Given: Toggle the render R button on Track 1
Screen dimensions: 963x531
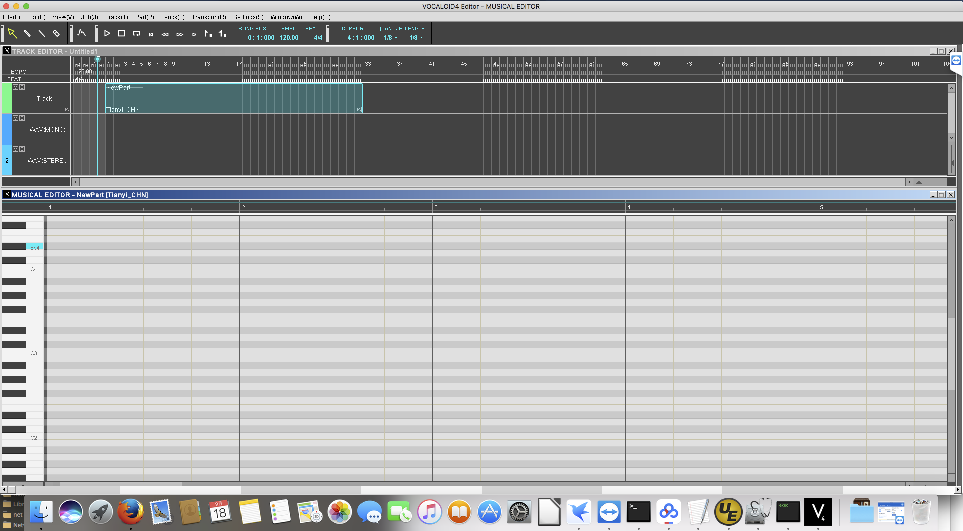Looking at the screenshot, I should click(66, 109).
